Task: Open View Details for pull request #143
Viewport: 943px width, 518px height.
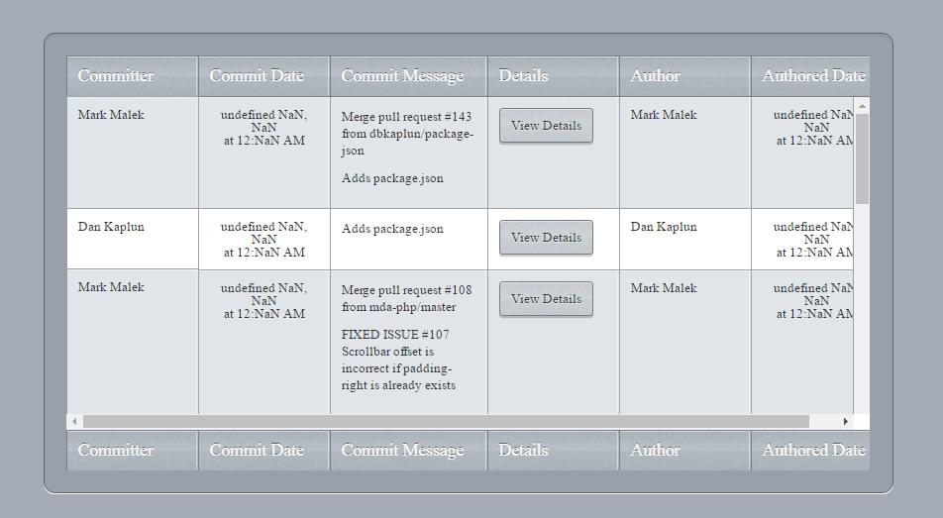Action: click(546, 126)
